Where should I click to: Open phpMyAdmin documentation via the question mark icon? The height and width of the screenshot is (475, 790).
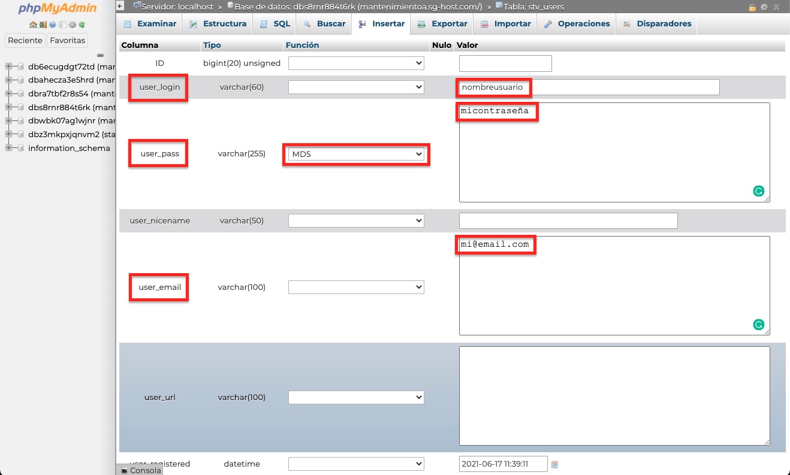click(52, 25)
